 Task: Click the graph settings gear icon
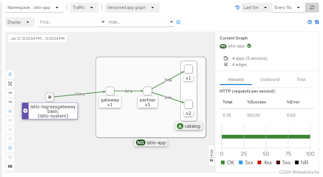pos(317,22)
